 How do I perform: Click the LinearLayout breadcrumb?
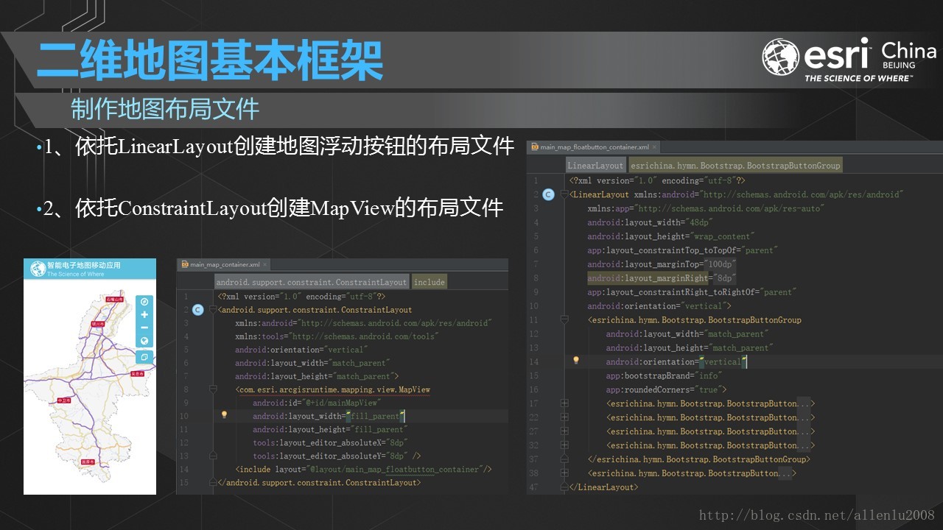[x=595, y=166]
